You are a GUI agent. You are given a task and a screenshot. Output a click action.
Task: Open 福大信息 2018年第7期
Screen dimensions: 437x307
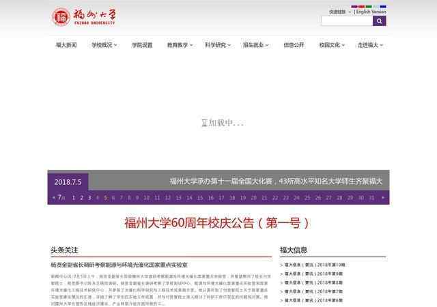(313, 292)
